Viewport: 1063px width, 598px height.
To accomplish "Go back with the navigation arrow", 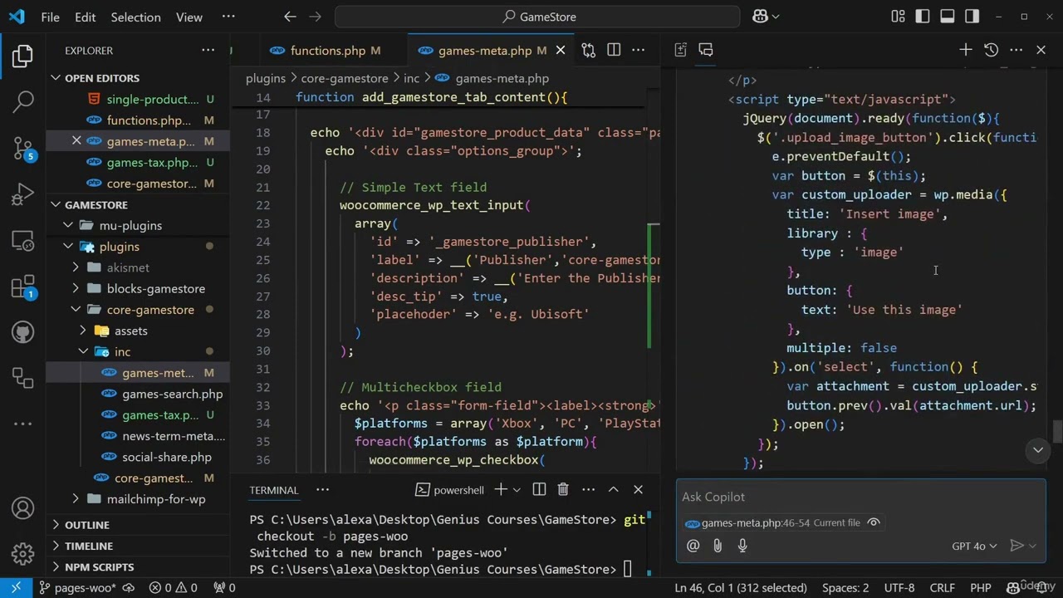I will click(290, 17).
